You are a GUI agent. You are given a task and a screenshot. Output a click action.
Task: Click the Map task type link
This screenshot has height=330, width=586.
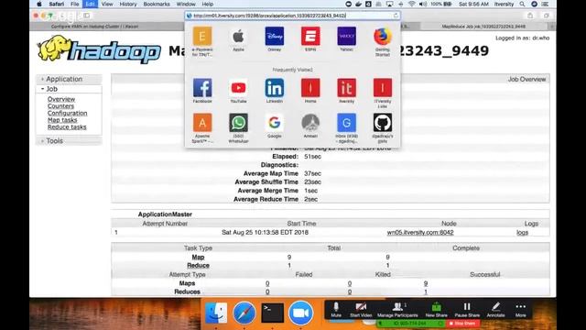click(198, 257)
